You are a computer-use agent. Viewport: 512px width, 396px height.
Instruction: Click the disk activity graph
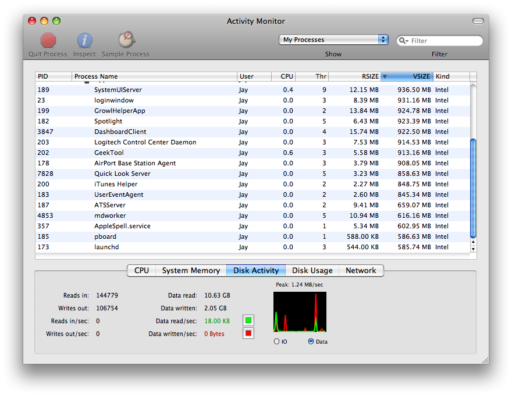pos(300,312)
